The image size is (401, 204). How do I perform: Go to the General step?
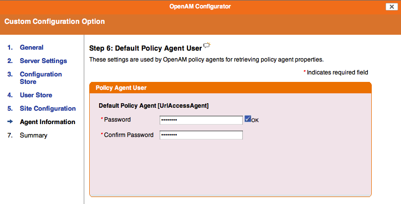coord(31,47)
